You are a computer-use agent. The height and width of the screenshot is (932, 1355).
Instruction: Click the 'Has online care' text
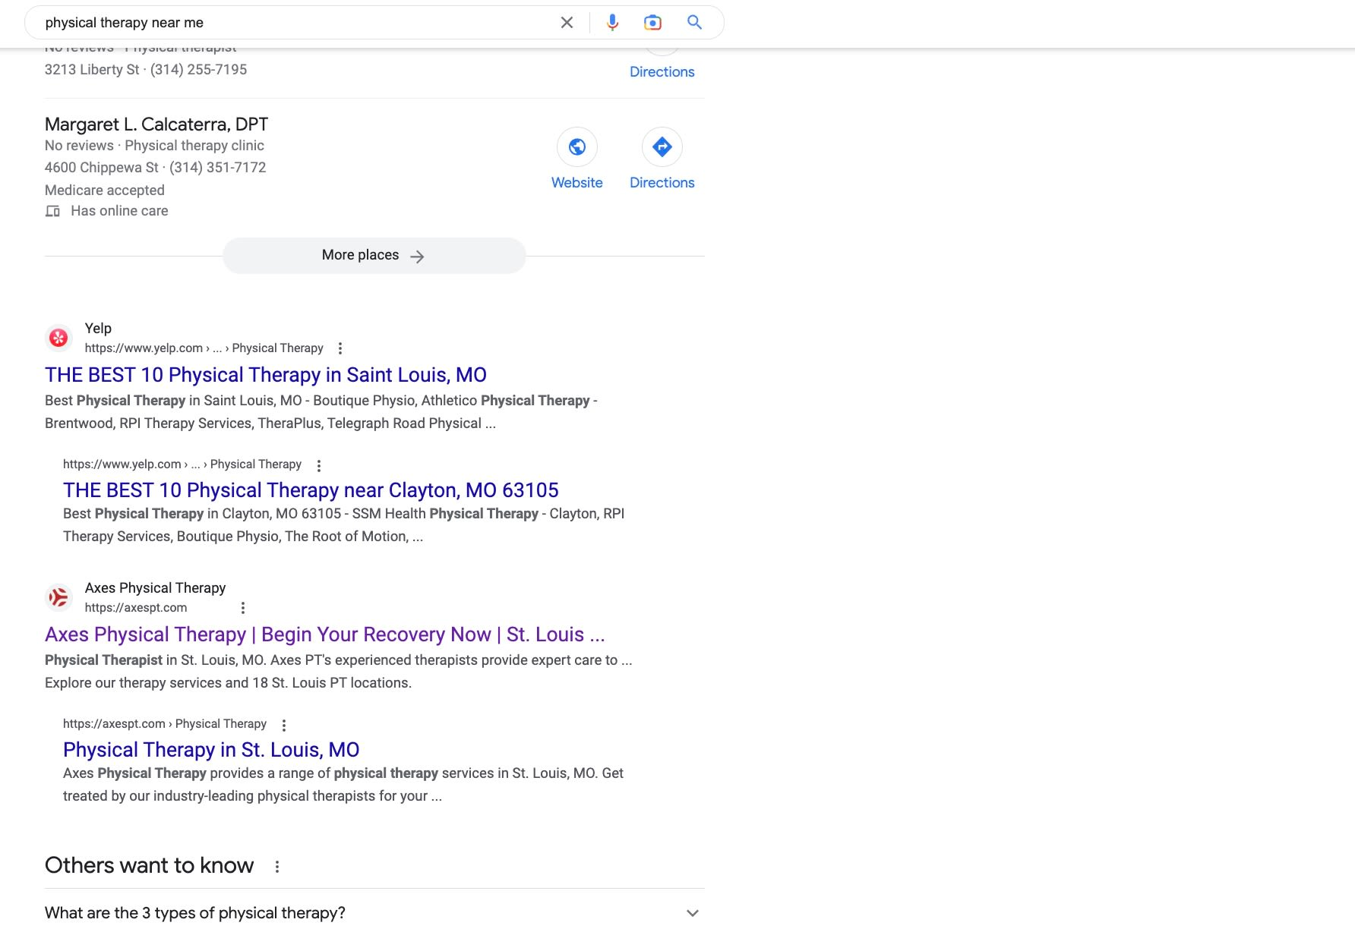coord(119,211)
